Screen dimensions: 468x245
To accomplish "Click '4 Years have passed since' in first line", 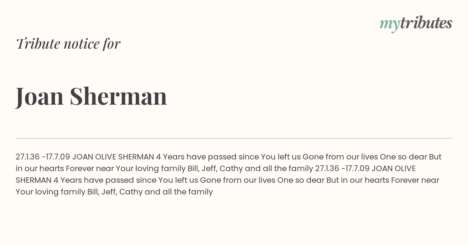I will [x=207, y=157].
